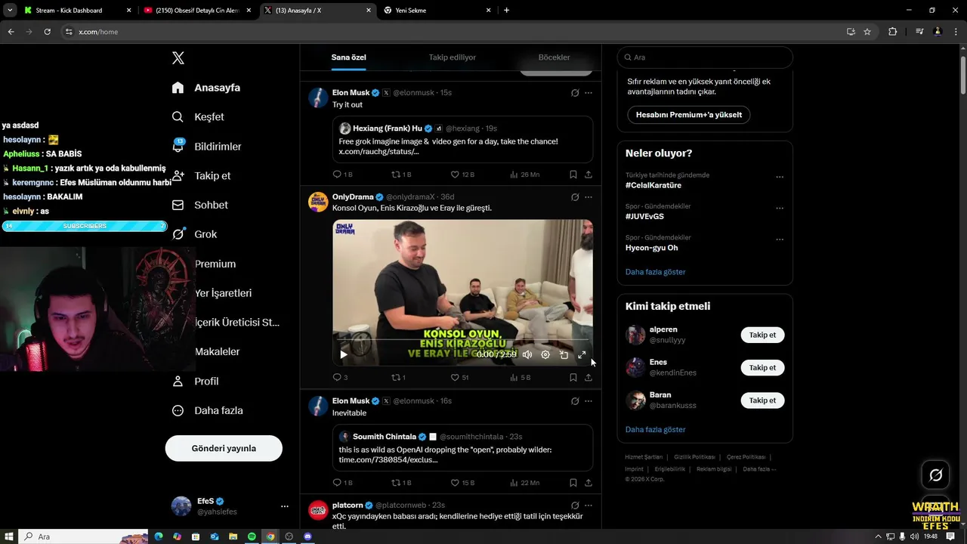This screenshot has height=544, width=967.
Task: Open Sohbet messages envelope
Action: [199, 205]
